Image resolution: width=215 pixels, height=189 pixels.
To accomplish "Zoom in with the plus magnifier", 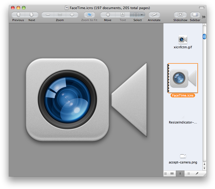I will pyautogui.click(x=71, y=14).
